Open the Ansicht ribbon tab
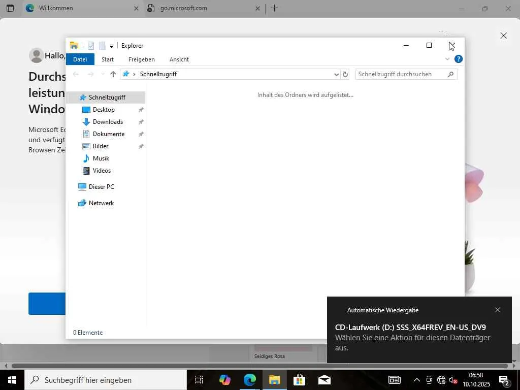The height and width of the screenshot is (390, 520). [x=179, y=59]
